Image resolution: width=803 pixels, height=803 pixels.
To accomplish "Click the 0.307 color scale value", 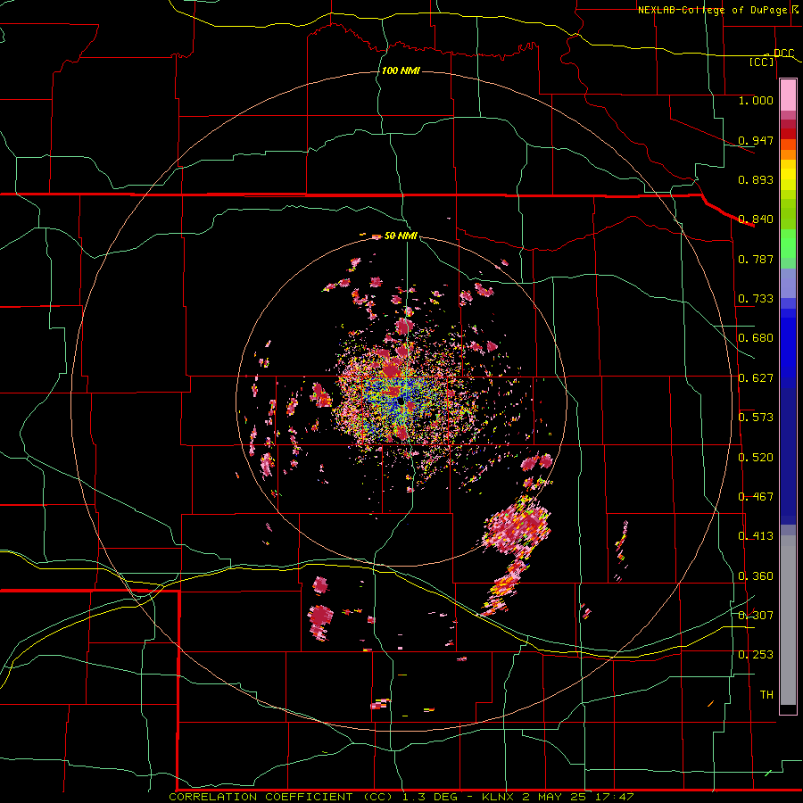I will click(x=756, y=616).
